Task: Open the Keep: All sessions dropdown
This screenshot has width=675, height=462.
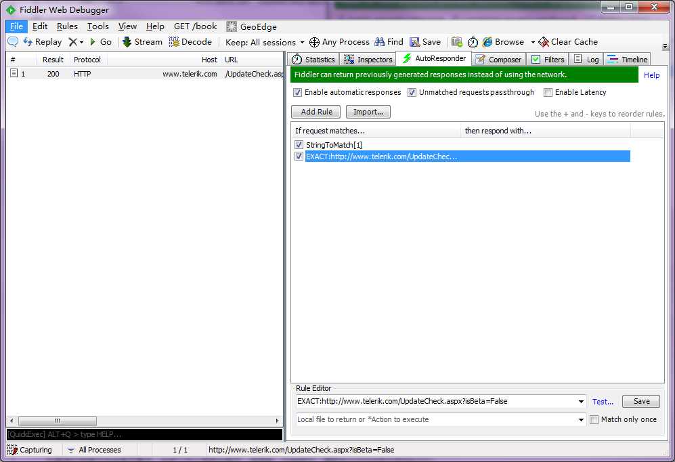Action: (264, 42)
